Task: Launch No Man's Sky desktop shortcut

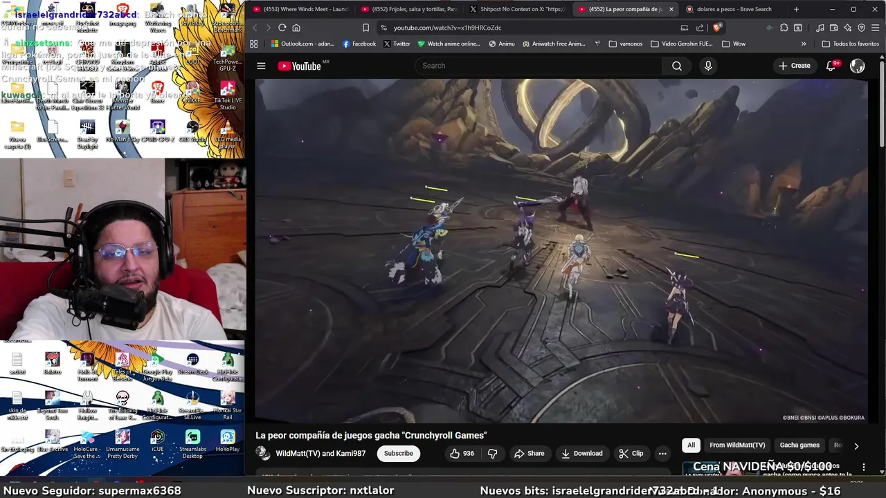Action: (x=122, y=129)
